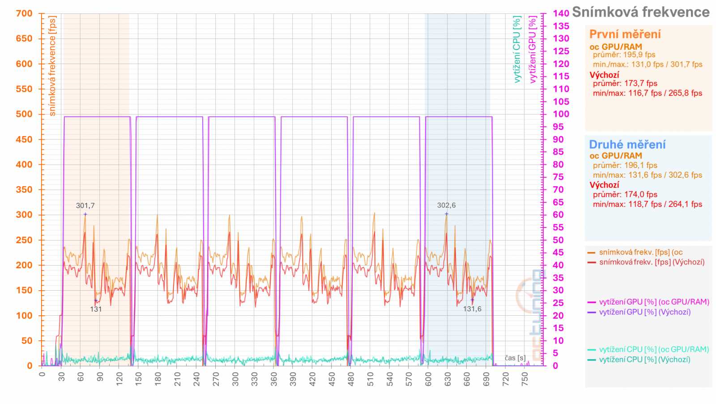Image resolution: width=716 pixels, height=404 pixels.
Task: Click "min/max: 116,7 fps / 265,8 fps" line
Action: coord(648,93)
